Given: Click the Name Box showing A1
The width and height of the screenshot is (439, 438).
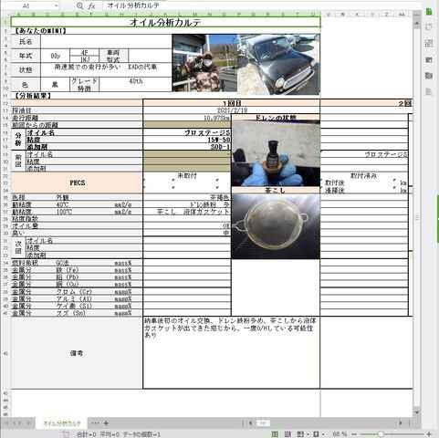Looking at the screenshot, I should tap(26, 5).
